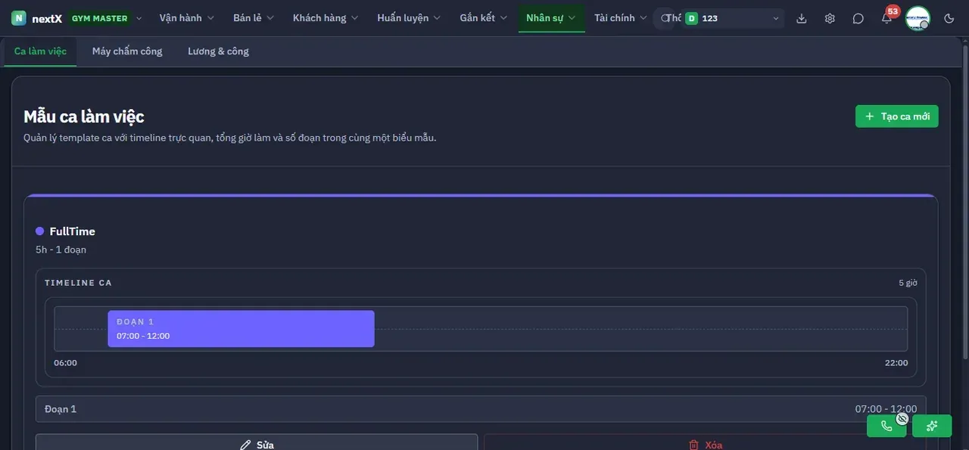Screen dimensions: 969x450
Task: Click the FullTime shift purple color dot
Action: 40,231
